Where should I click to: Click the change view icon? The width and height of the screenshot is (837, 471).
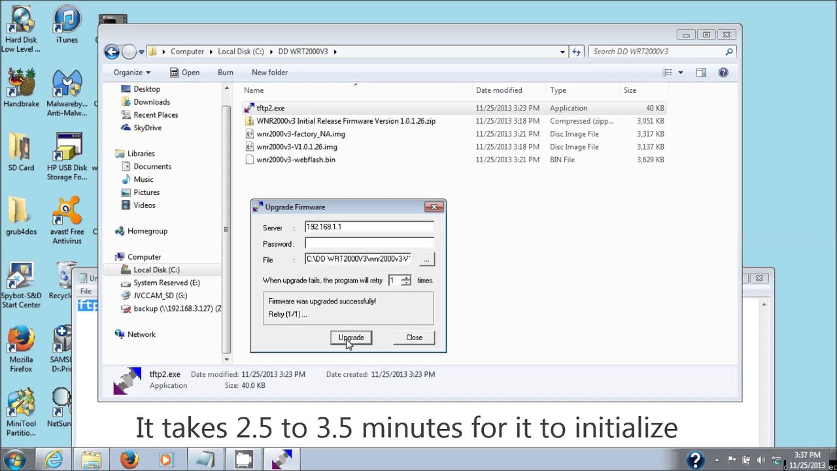click(x=667, y=73)
